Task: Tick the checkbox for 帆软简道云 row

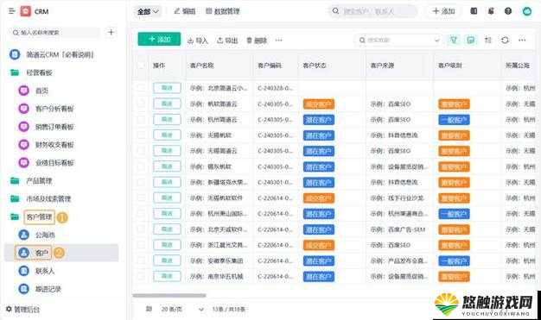Action: 141,104
